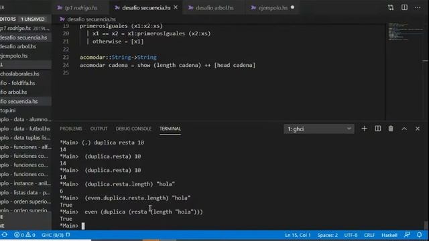Switch to the OUTPUT panel tab
This screenshot has height=241, width=429.
click(99, 129)
